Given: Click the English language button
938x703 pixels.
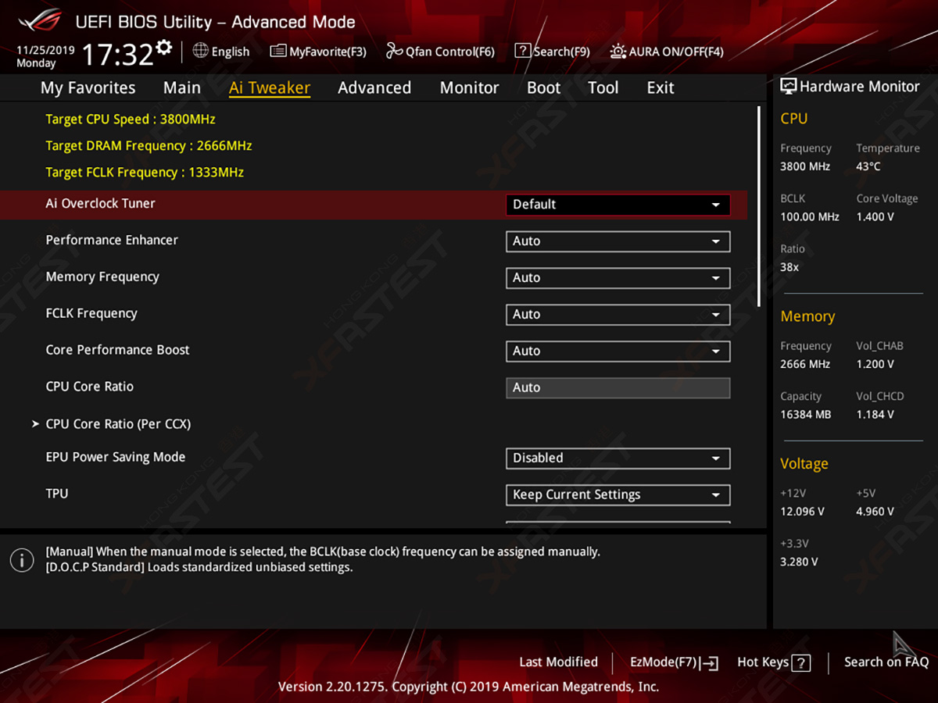Looking at the screenshot, I should click(x=221, y=52).
